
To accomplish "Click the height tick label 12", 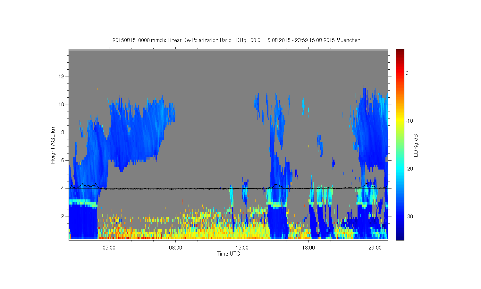I will [x=62, y=76].
